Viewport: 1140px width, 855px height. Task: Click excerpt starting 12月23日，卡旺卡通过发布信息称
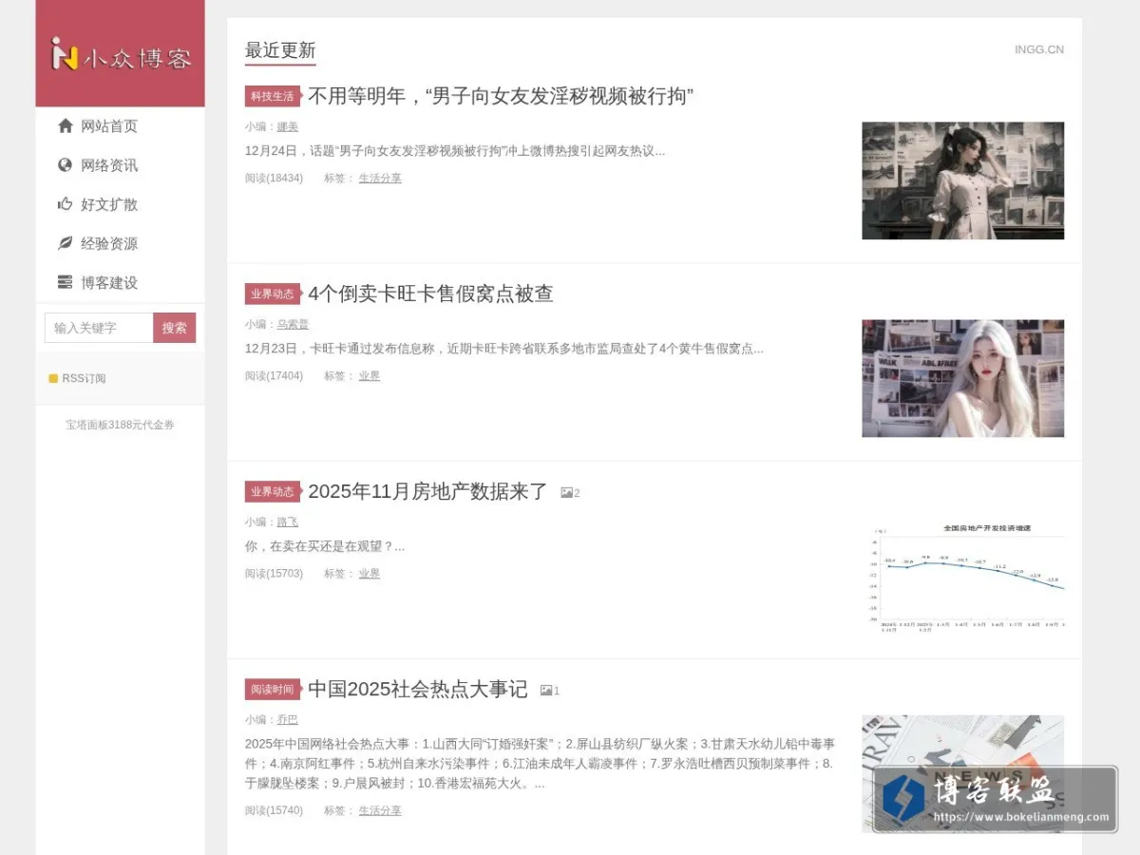point(504,349)
